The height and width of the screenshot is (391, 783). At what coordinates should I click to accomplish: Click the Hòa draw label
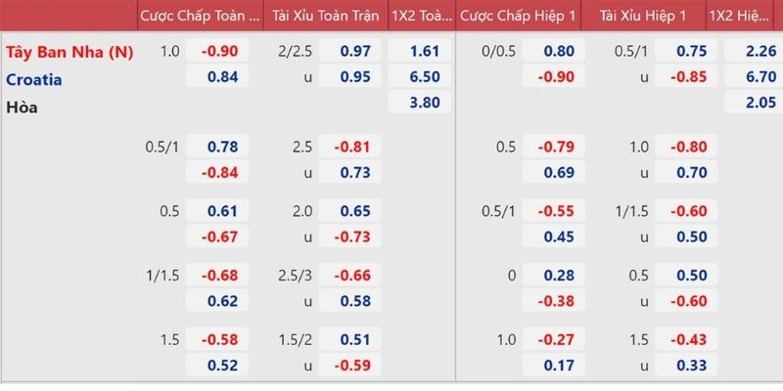pos(22,107)
